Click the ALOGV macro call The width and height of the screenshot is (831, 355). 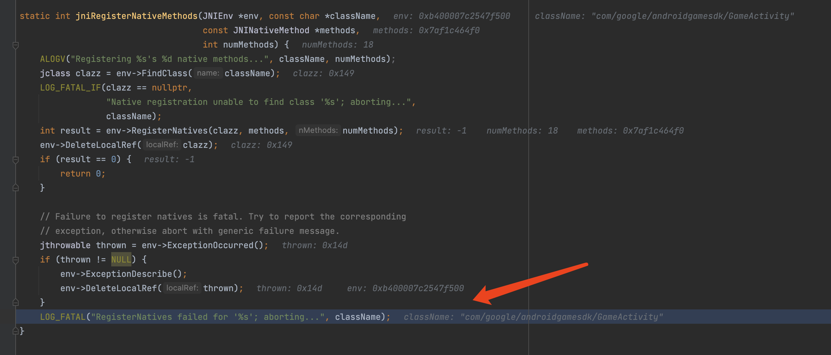[53, 59]
